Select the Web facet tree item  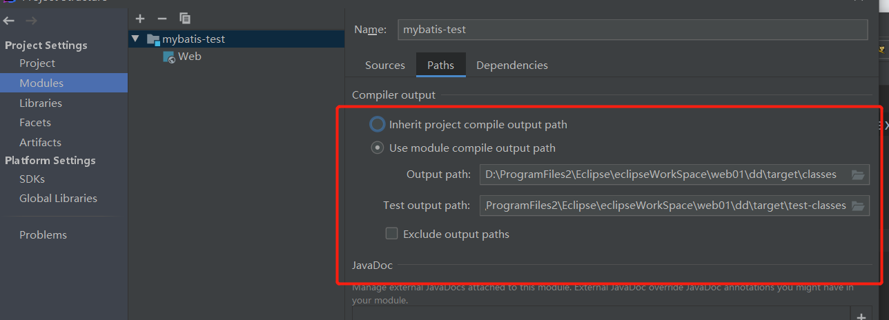pos(189,57)
